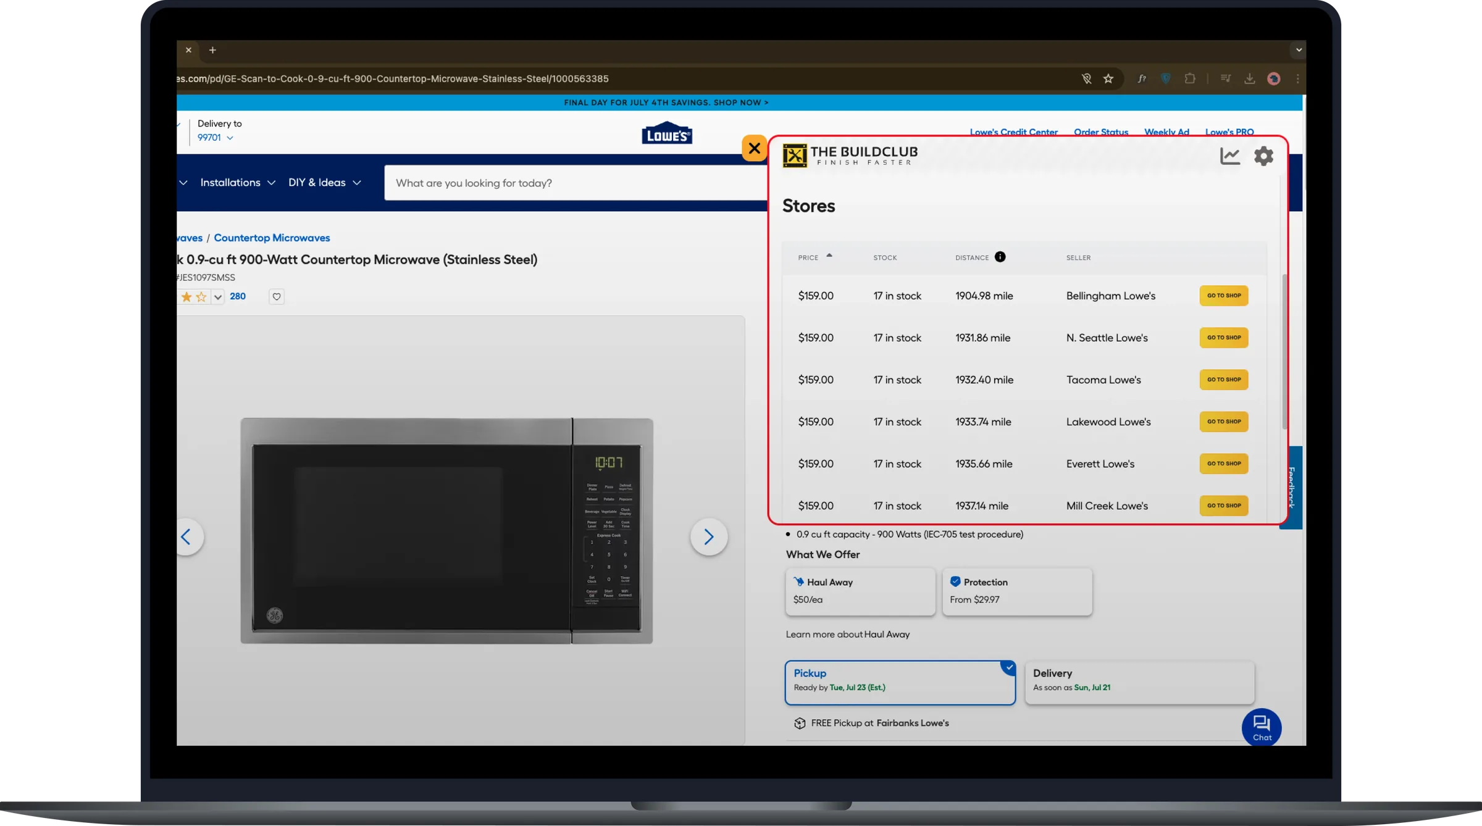The height and width of the screenshot is (826, 1482).
Task: Sort stores by Distance column header
Action: point(972,257)
